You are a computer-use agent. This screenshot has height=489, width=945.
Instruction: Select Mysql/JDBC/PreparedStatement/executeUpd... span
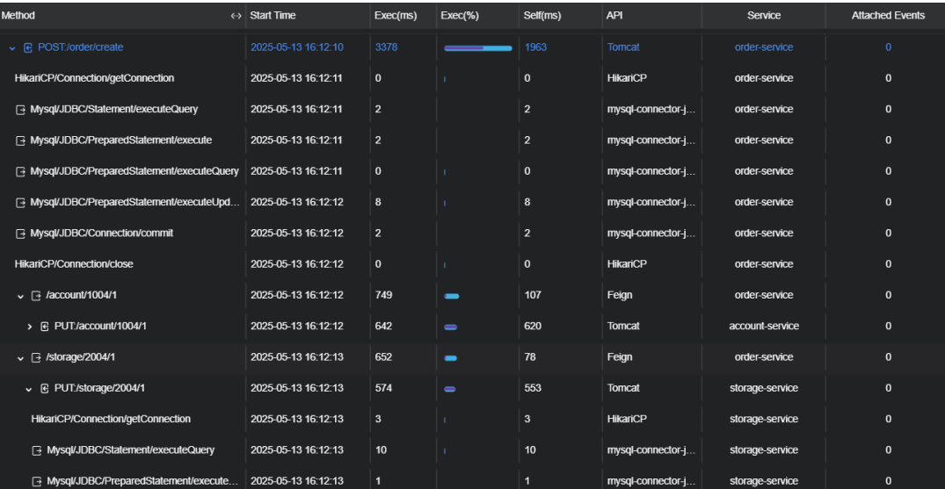[135, 202]
